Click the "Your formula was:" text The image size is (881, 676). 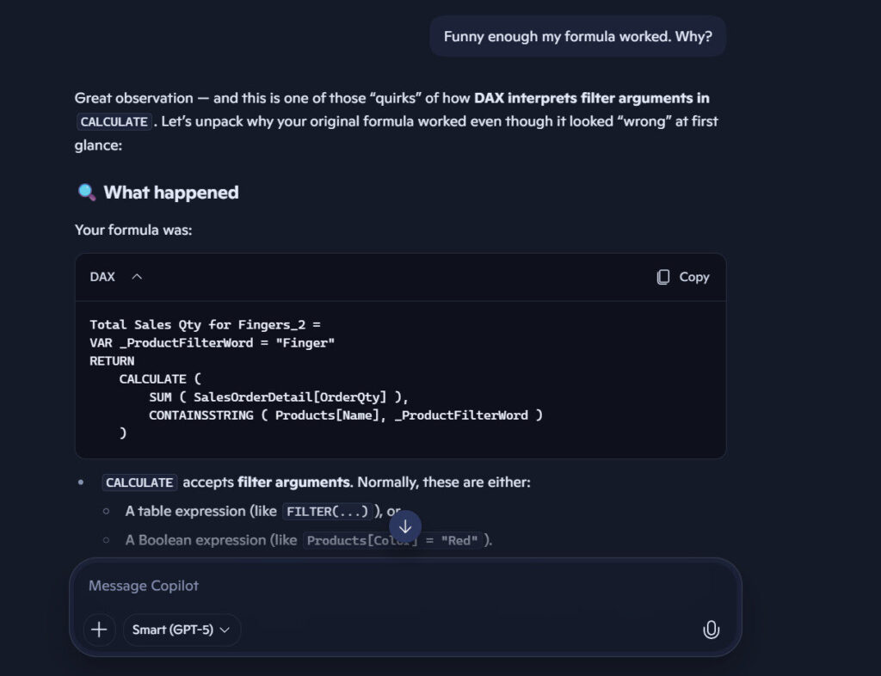[133, 230]
